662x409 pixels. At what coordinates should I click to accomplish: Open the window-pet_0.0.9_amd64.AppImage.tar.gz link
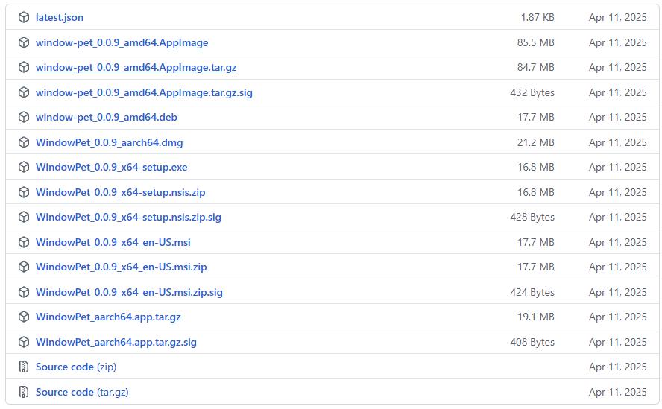[x=136, y=67]
